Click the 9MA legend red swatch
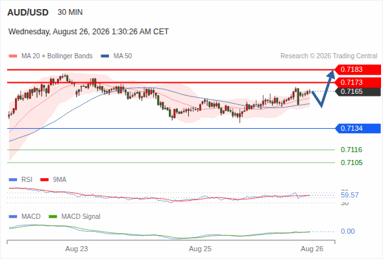The width and height of the screenshot is (383, 259). click(x=44, y=180)
